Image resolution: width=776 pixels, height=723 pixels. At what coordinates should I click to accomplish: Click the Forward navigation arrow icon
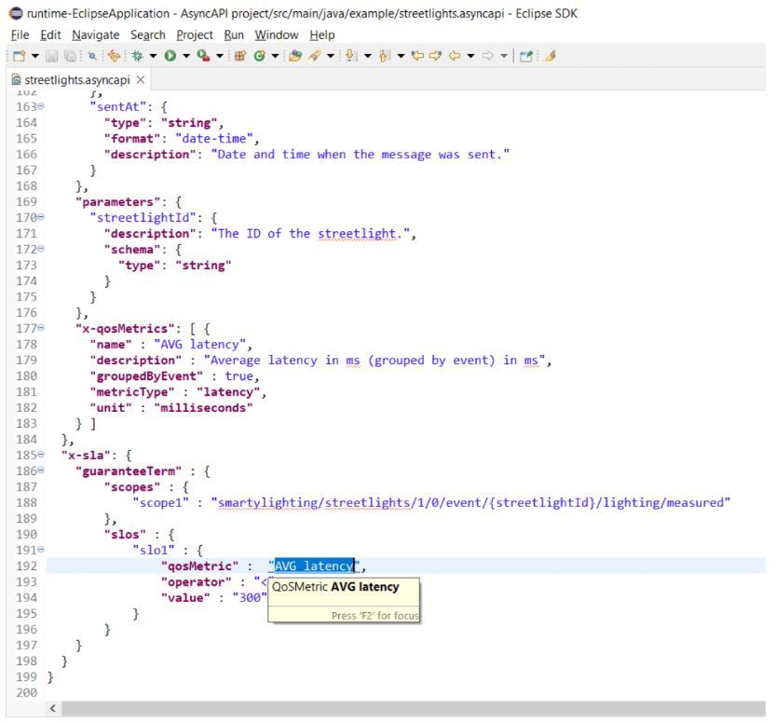pos(488,56)
